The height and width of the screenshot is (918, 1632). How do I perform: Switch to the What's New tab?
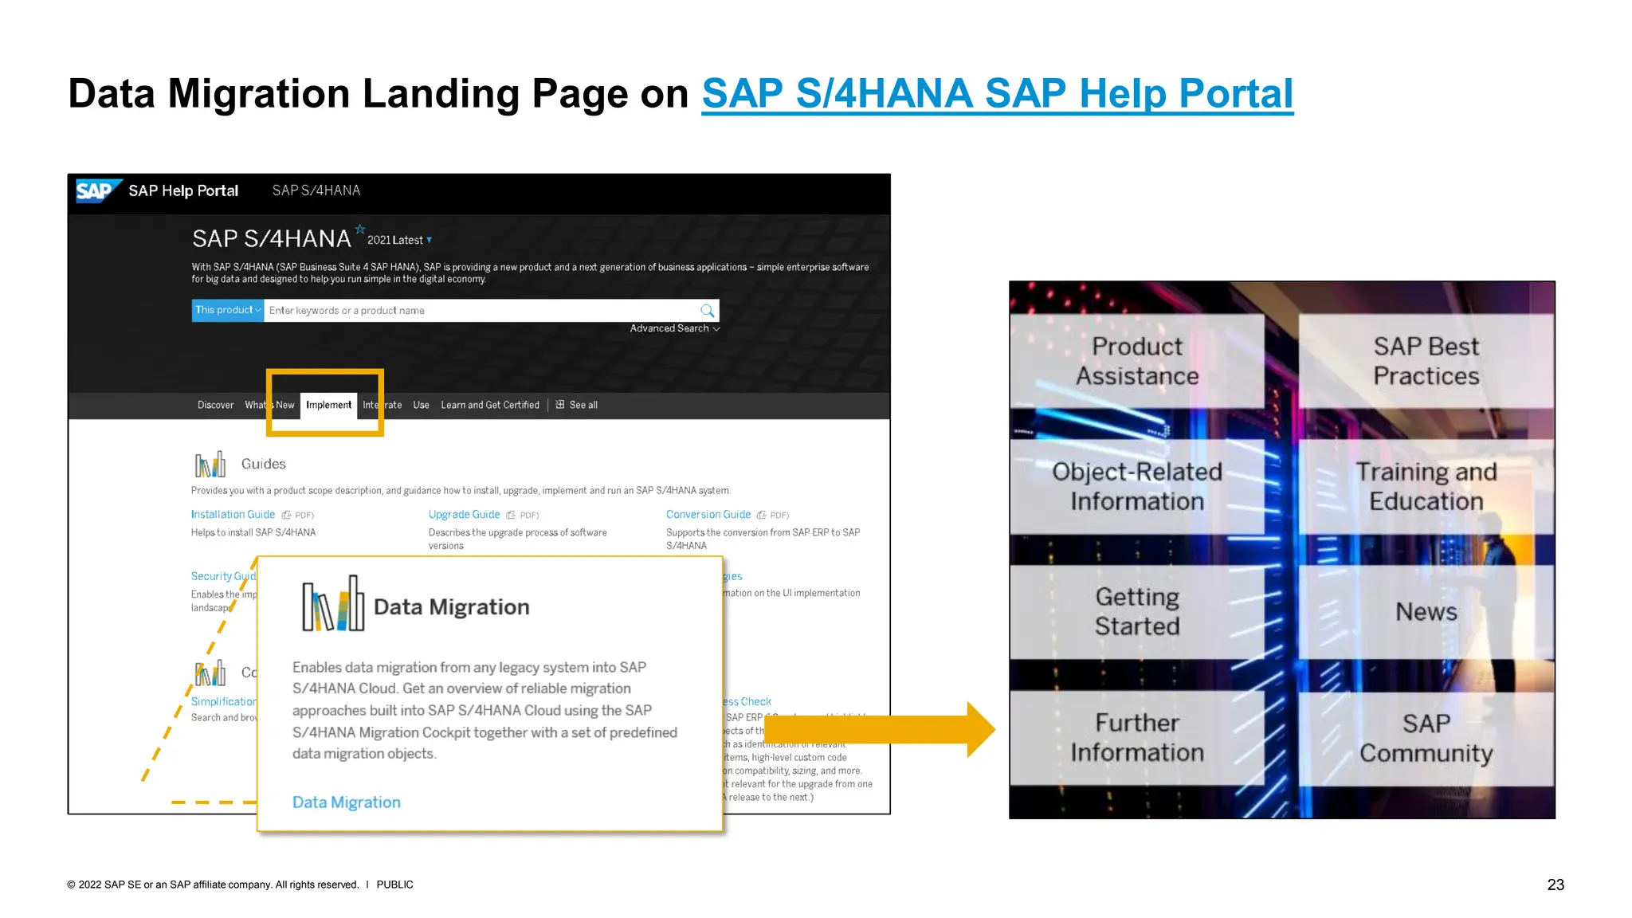[269, 405]
